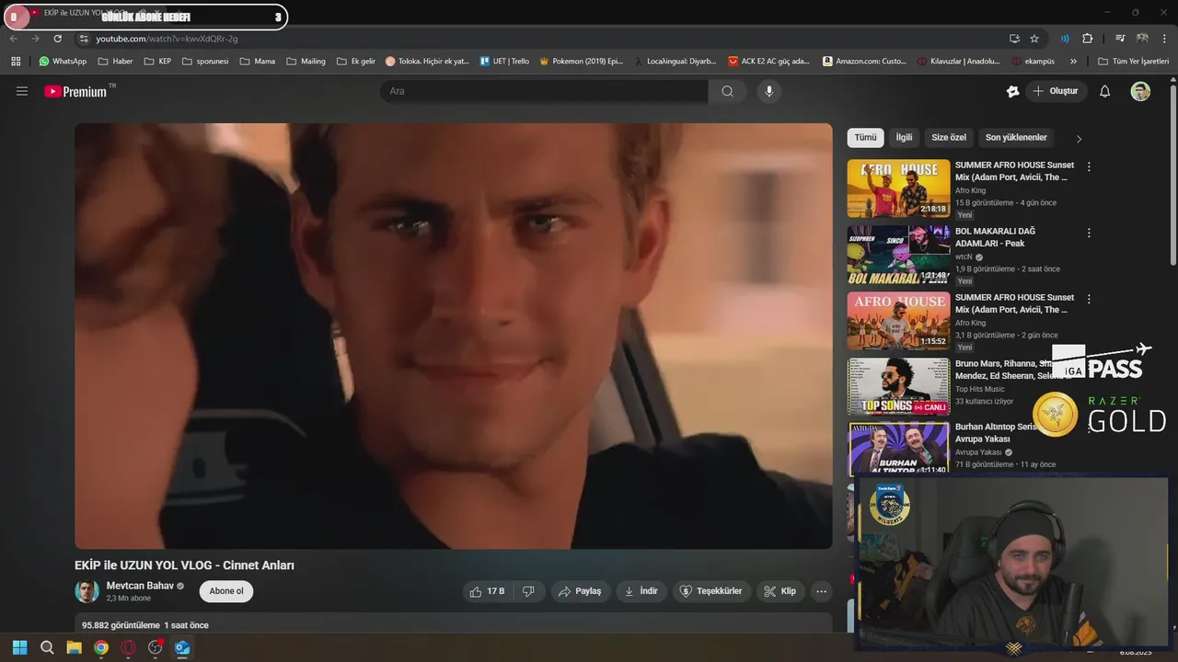Dislike the video with thumbs down

click(x=528, y=591)
